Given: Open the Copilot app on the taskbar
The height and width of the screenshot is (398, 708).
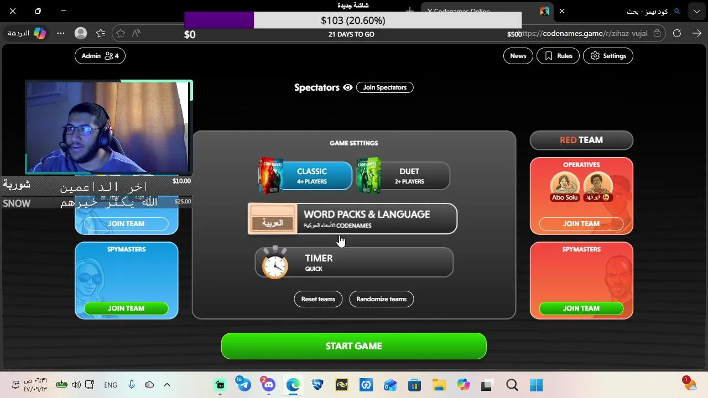Looking at the screenshot, I should 463,385.
